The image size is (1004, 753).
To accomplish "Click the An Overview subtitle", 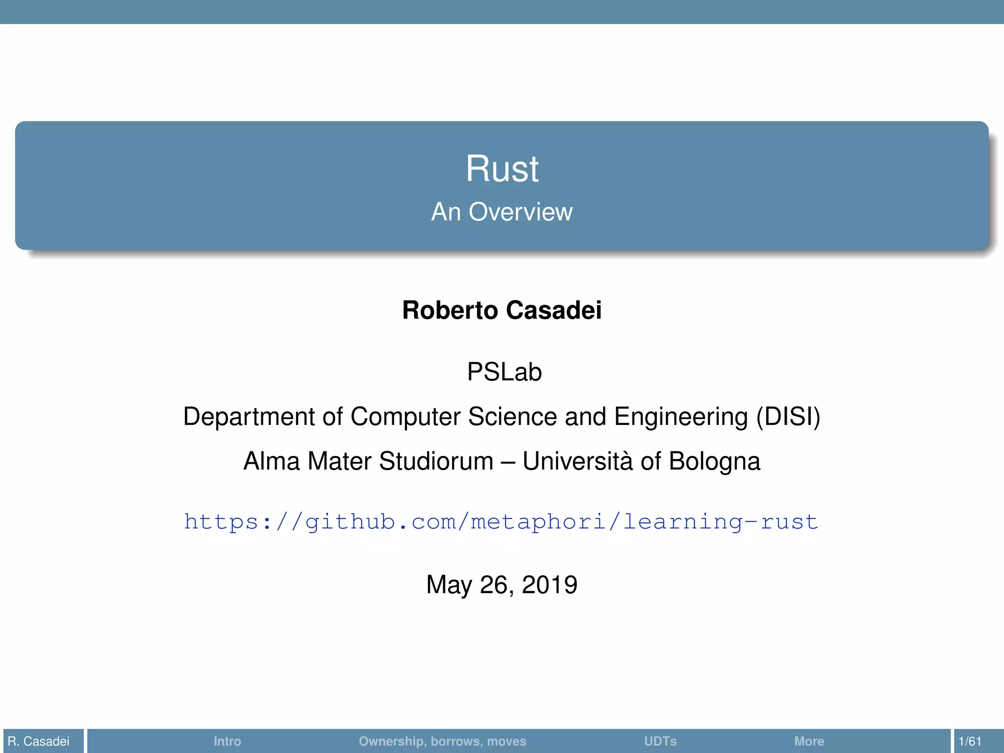I will (502, 212).
